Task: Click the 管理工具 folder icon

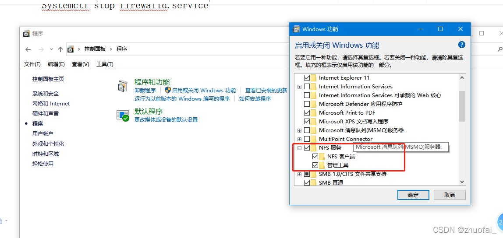Action: point(322,165)
